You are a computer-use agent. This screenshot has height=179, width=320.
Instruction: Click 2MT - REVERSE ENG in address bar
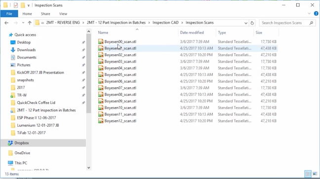click(x=63, y=23)
